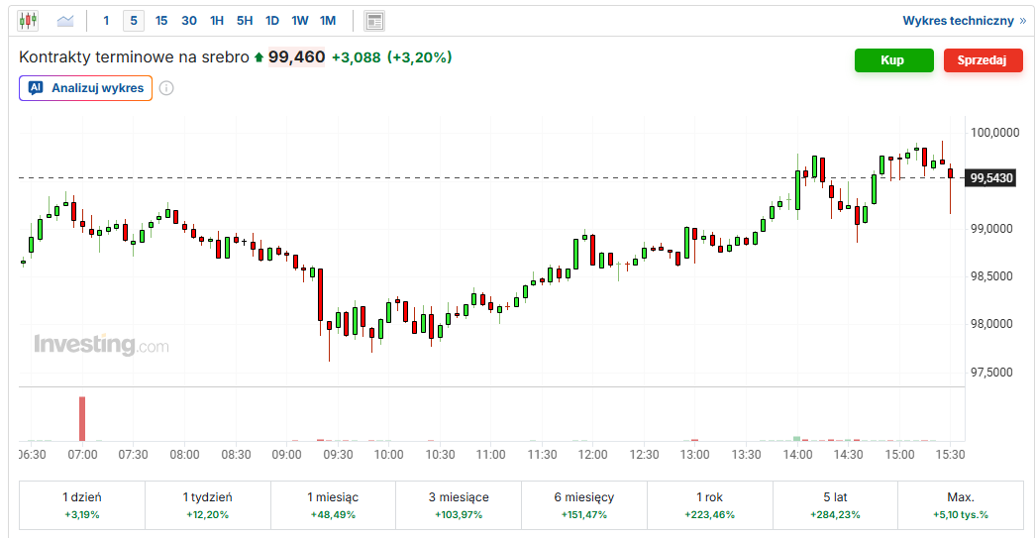This screenshot has height=538, width=1035.
Task: Switch to the 6 miesięcy range tab
Action: click(x=584, y=505)
